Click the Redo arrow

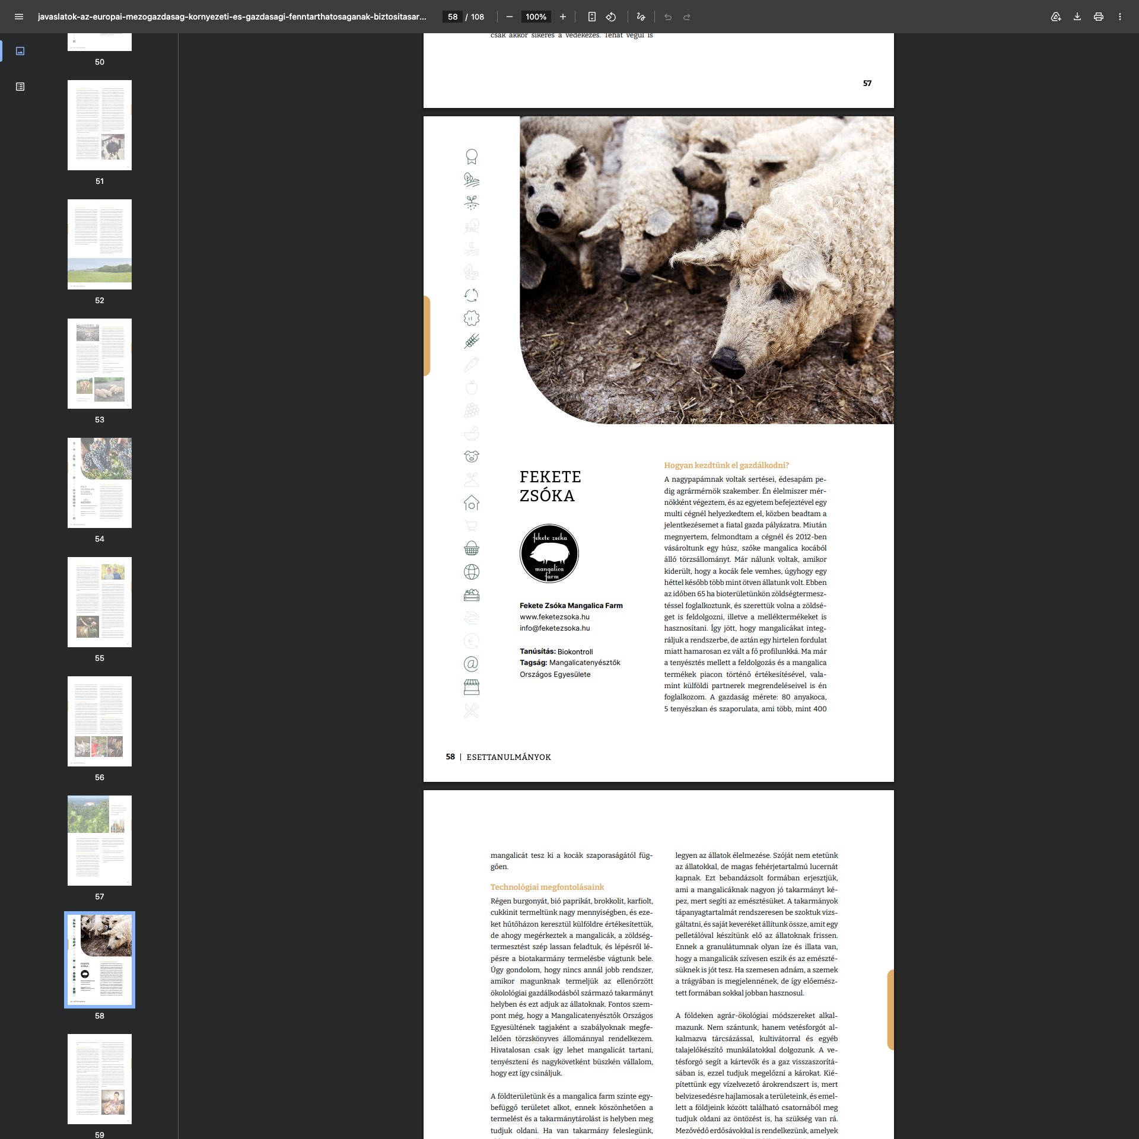pos(687,17)
